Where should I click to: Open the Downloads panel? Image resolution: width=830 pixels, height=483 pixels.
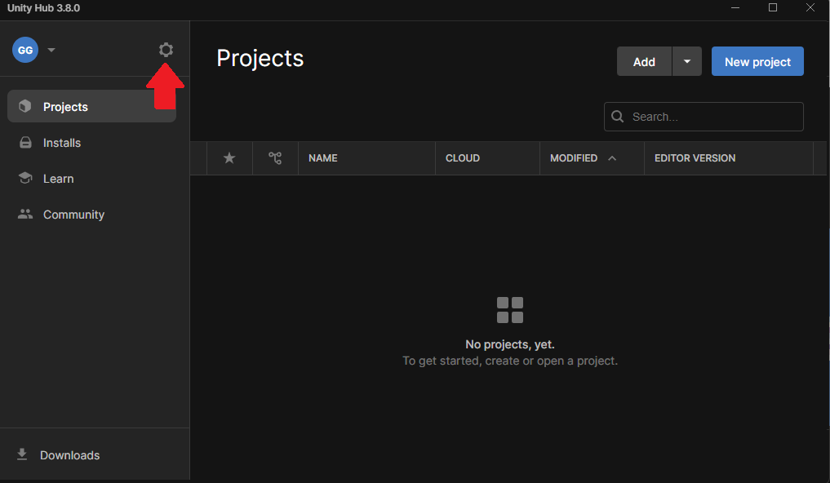95,455
